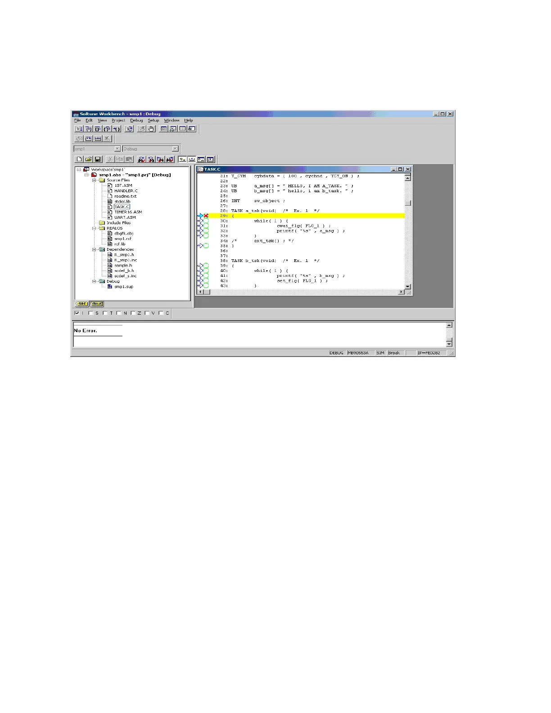The image size is (551, 713).
Task: Click the Step Out debug icon
Action: pyautogui.click(x=107, y=129)
